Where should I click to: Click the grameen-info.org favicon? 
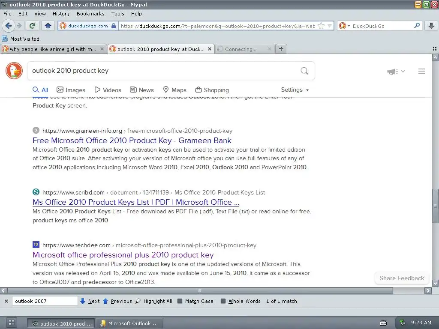(x=36, y=130)
